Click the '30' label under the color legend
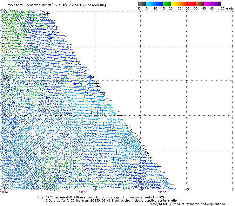Image resolution: width=235 pixels, height=206 pixels. 187,9
